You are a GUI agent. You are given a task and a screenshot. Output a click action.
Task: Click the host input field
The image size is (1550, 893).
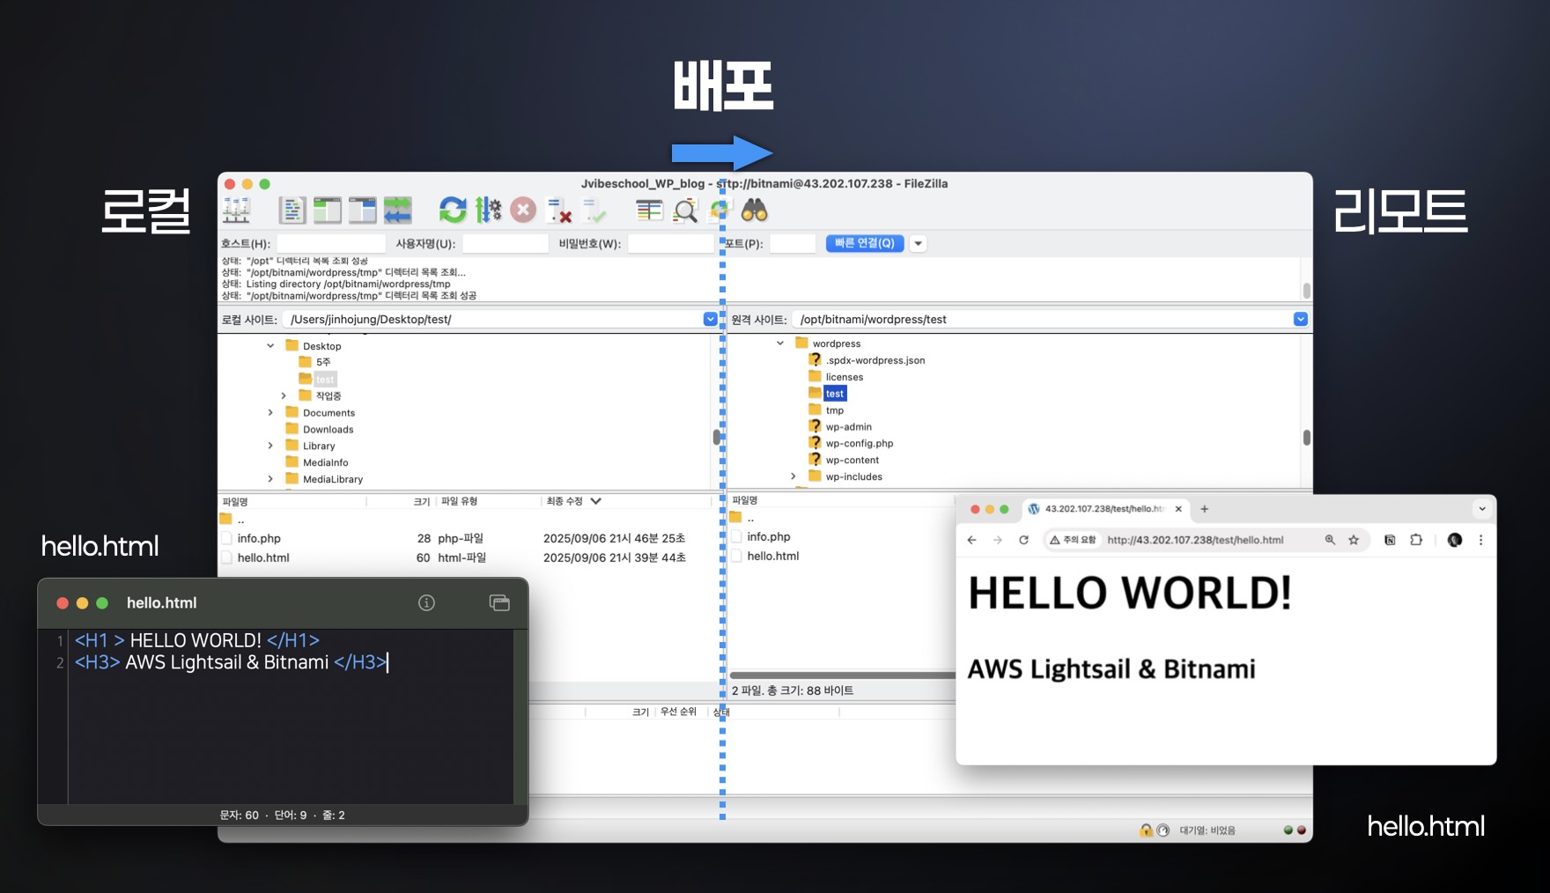(x=331, y=244)
